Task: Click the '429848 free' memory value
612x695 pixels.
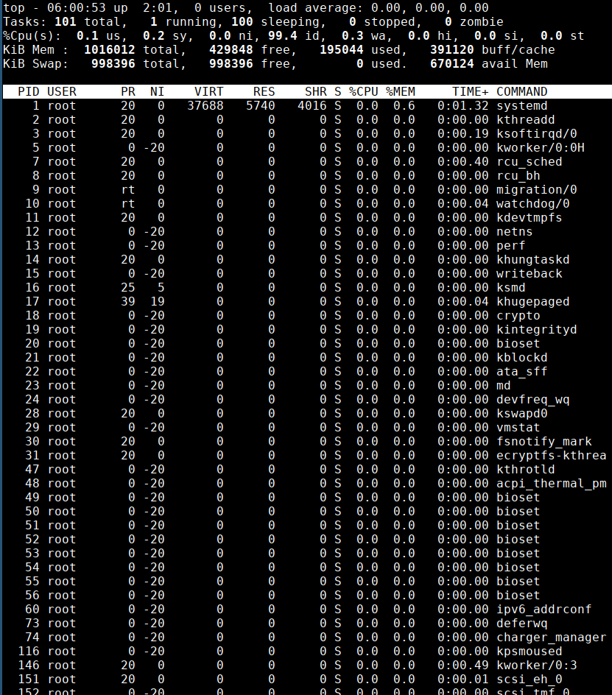Action: pos(249,49)
